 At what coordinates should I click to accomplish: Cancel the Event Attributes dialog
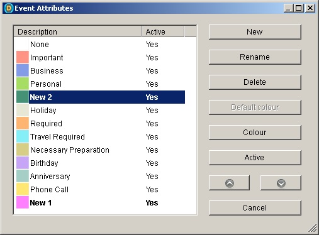(255, 208)
